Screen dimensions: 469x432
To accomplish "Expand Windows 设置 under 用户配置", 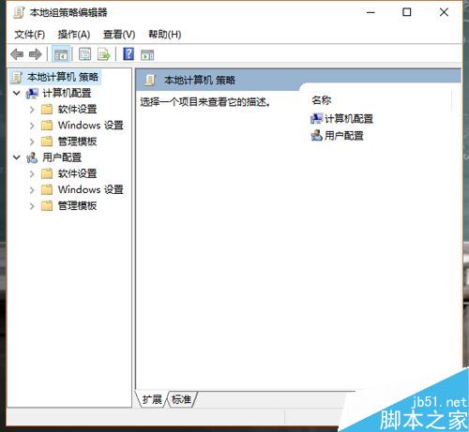I will pyautogui.click(x=32, y=189).
